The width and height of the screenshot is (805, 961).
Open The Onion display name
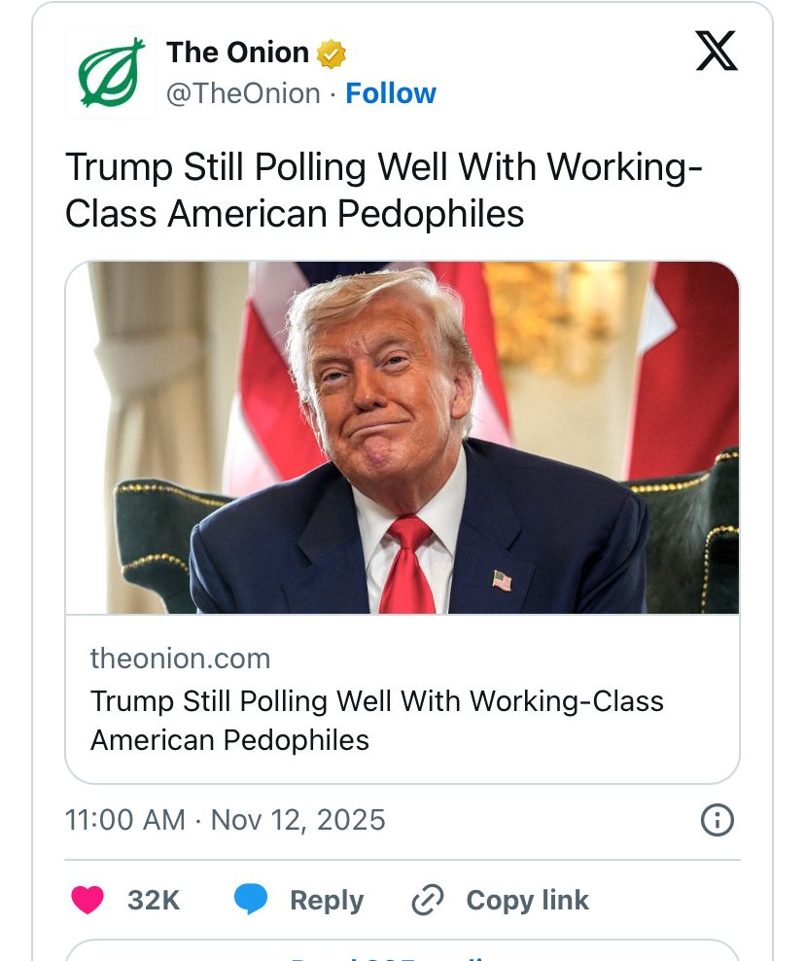point(237,53)
